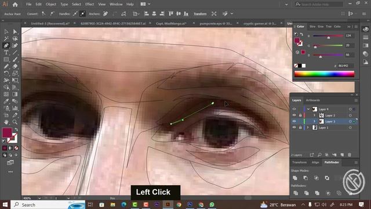The width and height of the screenshot is (371, 209).
Task: Collapse Layer 4 with its arrow
Action: [308, 109]
